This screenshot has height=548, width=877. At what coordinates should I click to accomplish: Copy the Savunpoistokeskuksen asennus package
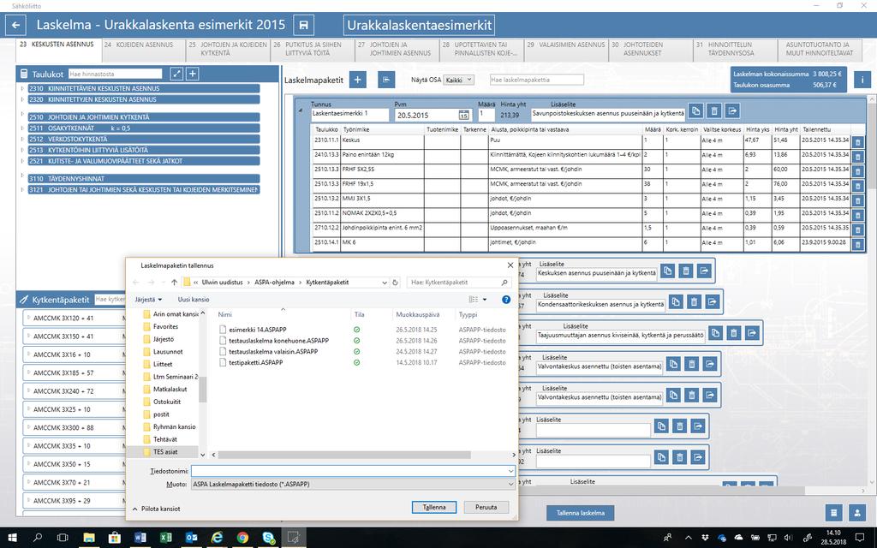(x=695, y=110)
